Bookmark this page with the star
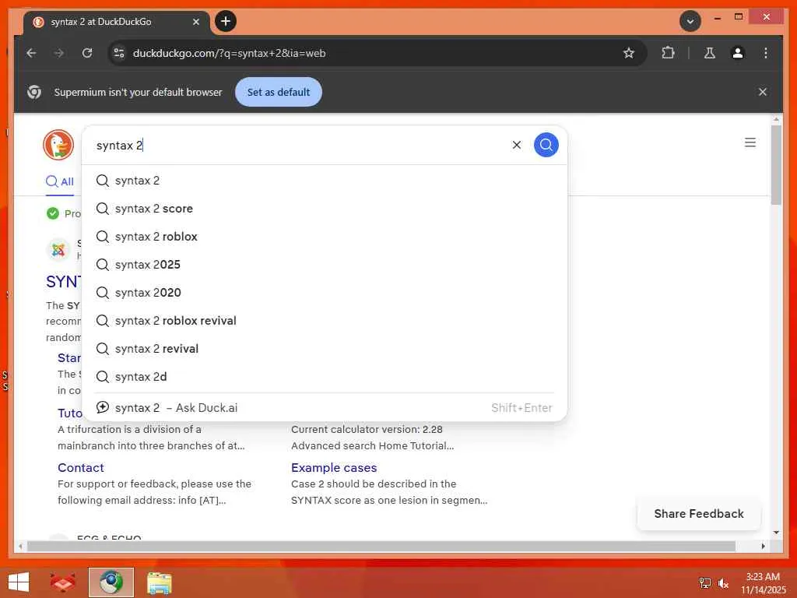 629,53
